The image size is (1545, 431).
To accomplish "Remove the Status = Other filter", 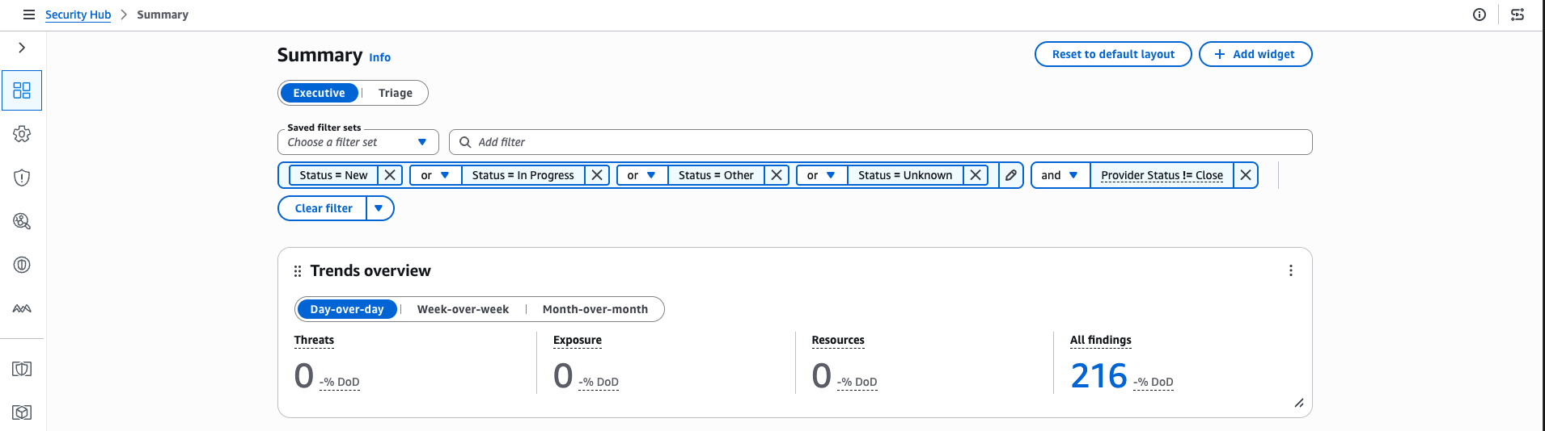I will (x=777, y=175).
